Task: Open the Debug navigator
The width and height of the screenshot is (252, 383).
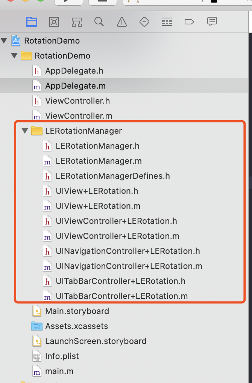Action: (x=167, y=22)
